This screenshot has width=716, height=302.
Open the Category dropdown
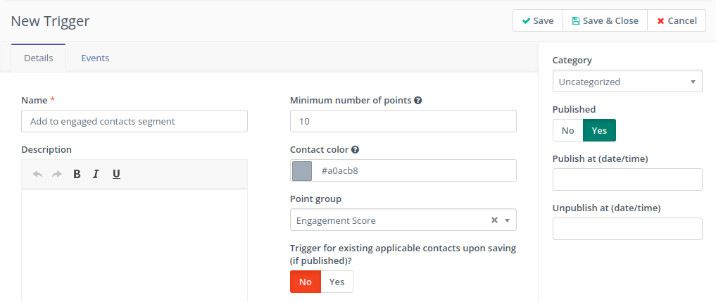(x=627, y=82)
